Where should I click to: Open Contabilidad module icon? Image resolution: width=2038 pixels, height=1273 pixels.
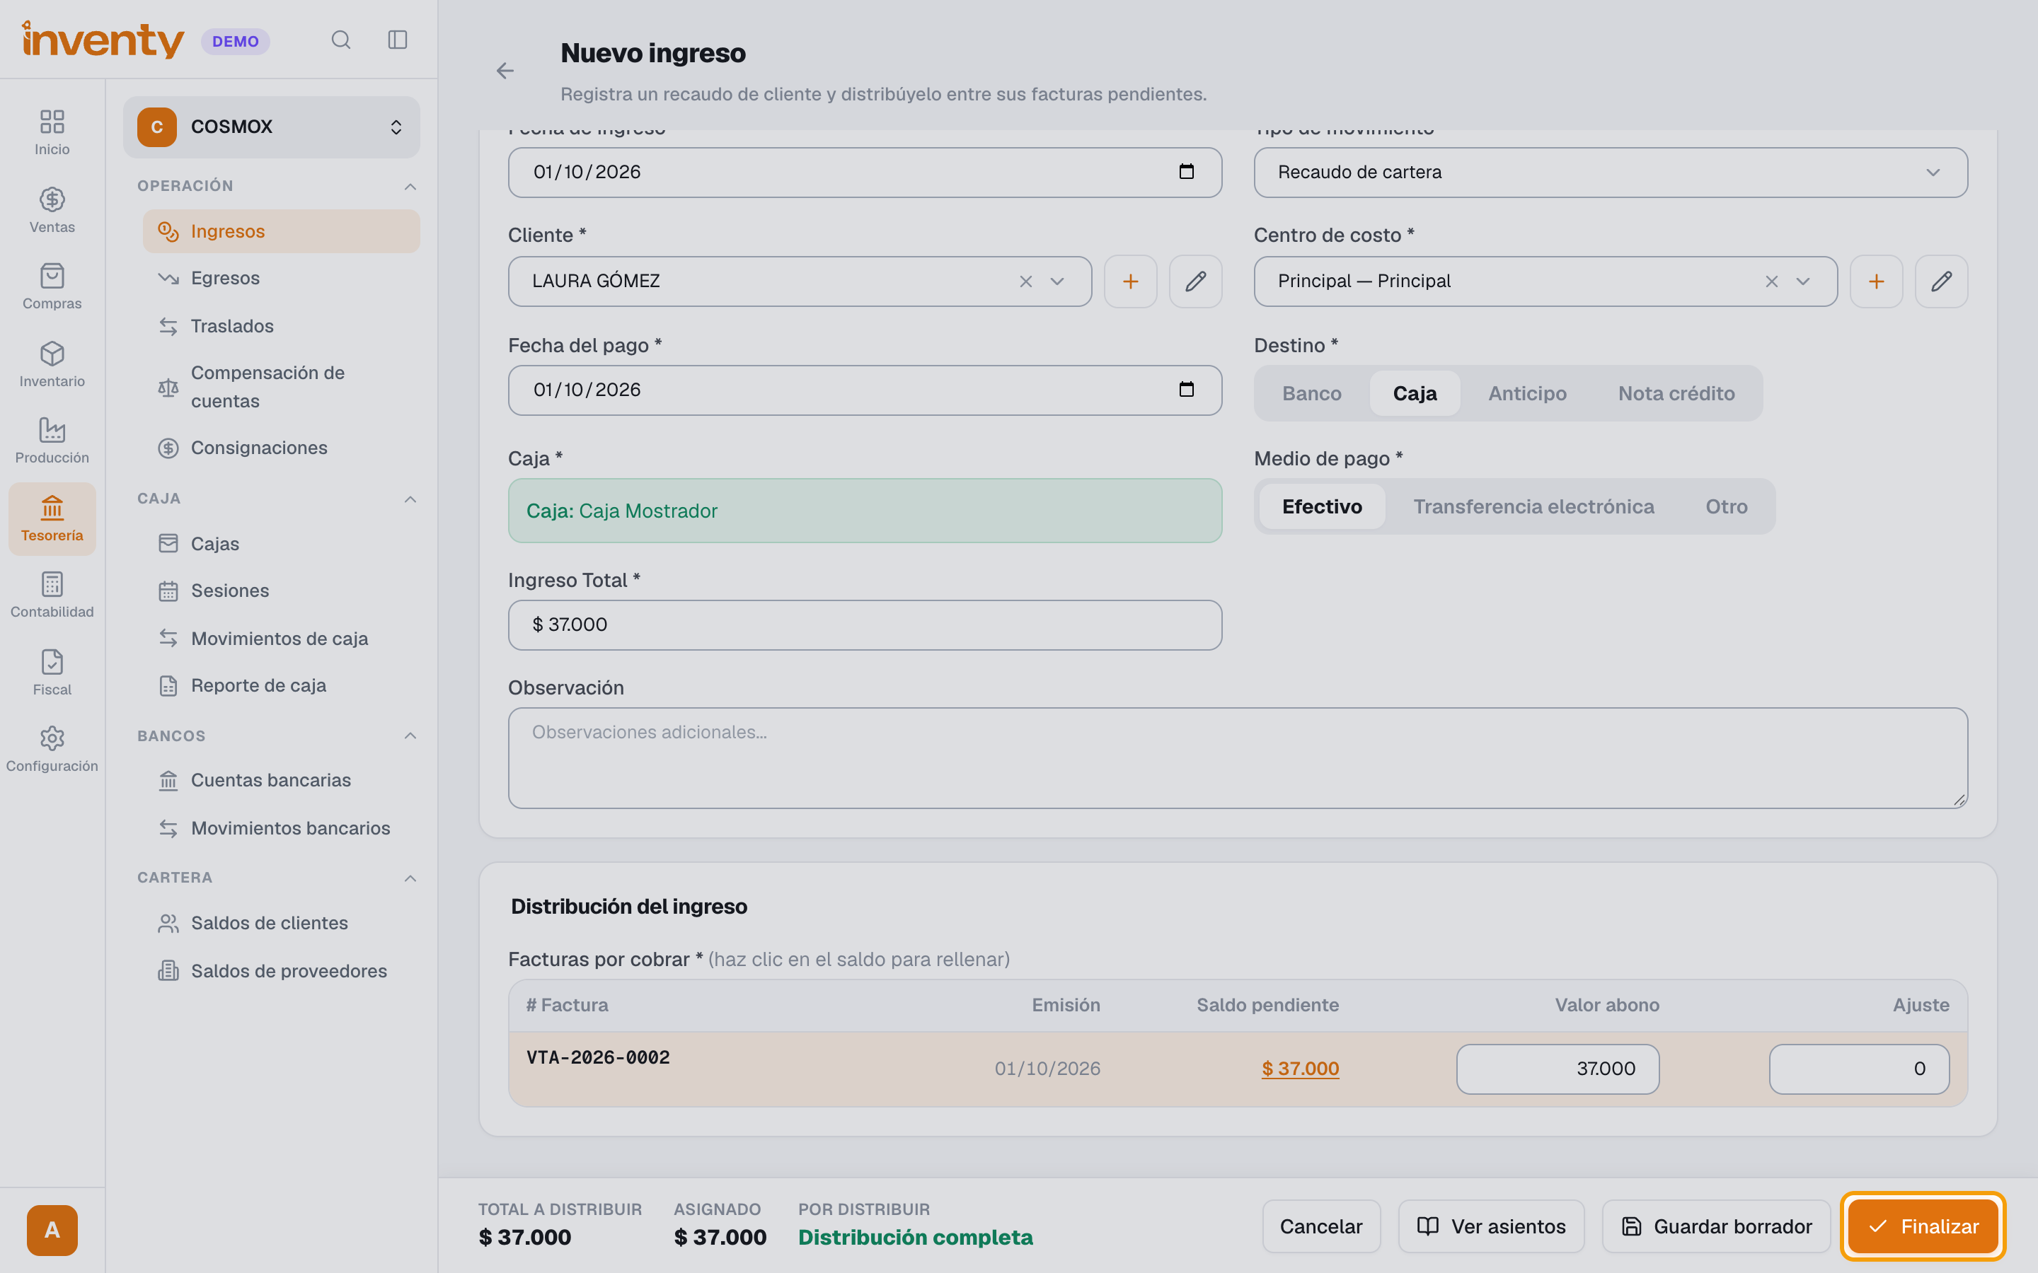(x=52, y=594)
